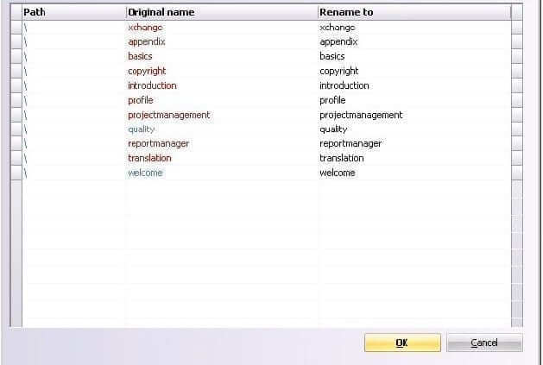This screenshot has width=543, height=365.
Task: Edit the welcome entry in Rename to
Action: (338, 173)
